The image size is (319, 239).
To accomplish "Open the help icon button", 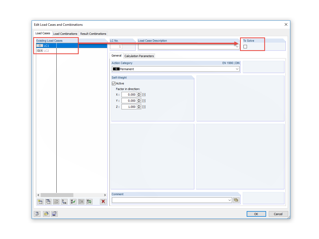I will 37,214.
